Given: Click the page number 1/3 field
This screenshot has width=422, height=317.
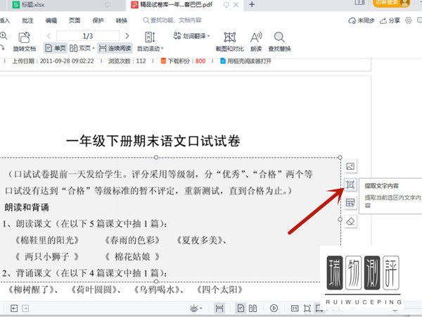Looking at the screenshot, I should click(88, 36).
